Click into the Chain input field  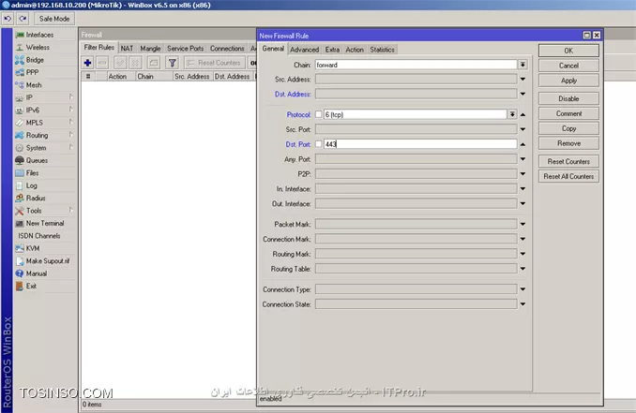coord(416,65)
